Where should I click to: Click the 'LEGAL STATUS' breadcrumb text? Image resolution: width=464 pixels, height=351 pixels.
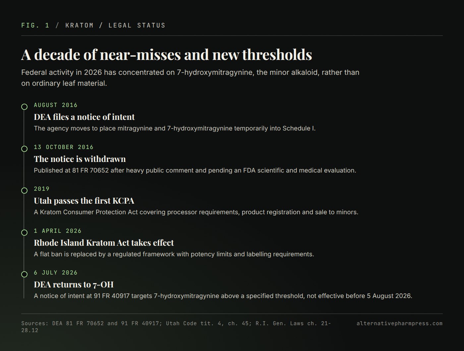coord(137,25)
